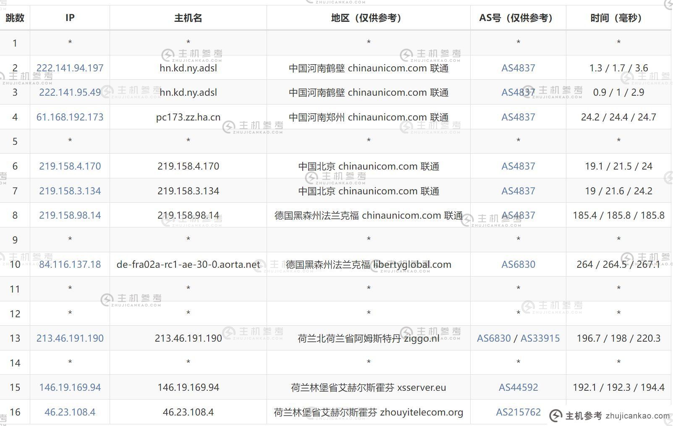Click AS4837 link in hop 2 row
This screenshot has height=426, width=673.
point(518,68)
